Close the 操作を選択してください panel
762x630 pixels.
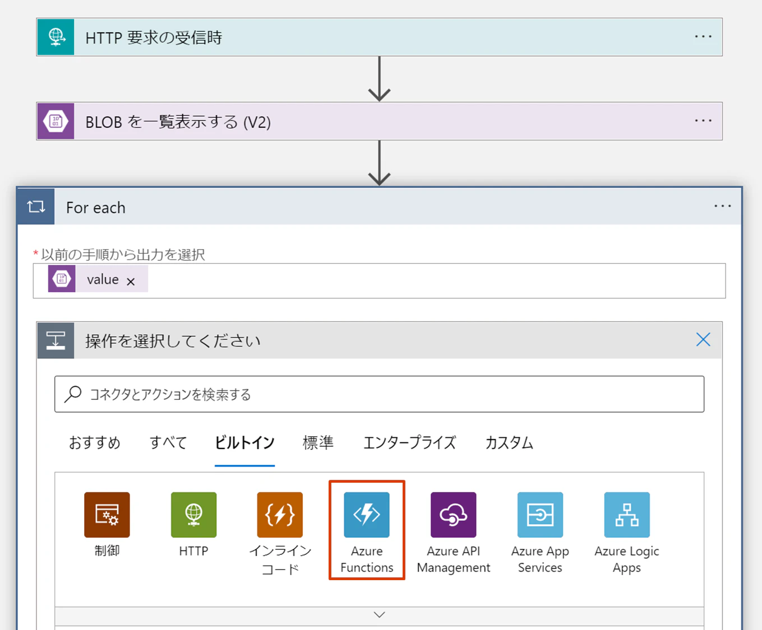point(703,339)
